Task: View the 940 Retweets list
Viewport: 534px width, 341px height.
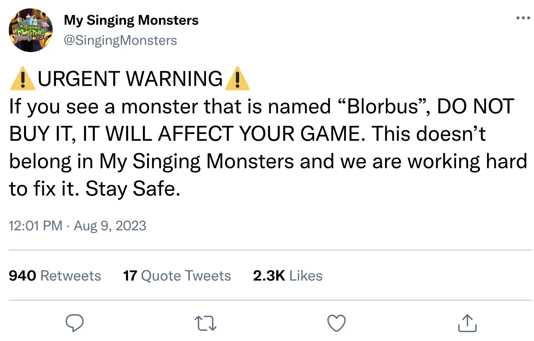Action: click(55, 276)
